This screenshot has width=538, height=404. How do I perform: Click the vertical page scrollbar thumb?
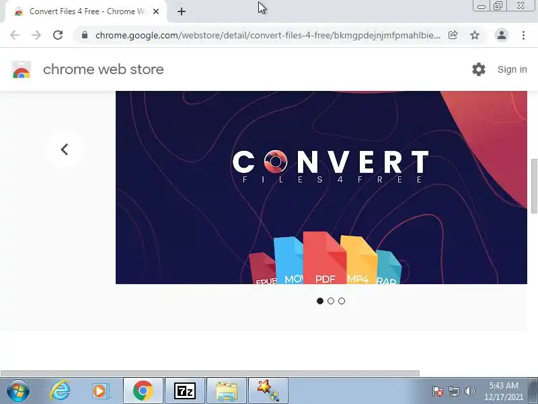(x=534, y=187)
